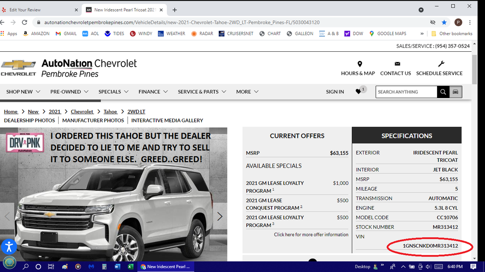Click the Search Anything input field
The image size is (485, 272).
tap(405, 92)
